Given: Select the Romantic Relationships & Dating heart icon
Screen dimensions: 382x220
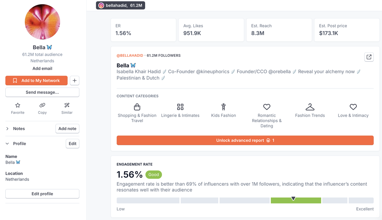Looking at the screenshot, I should tap(267, 107).
